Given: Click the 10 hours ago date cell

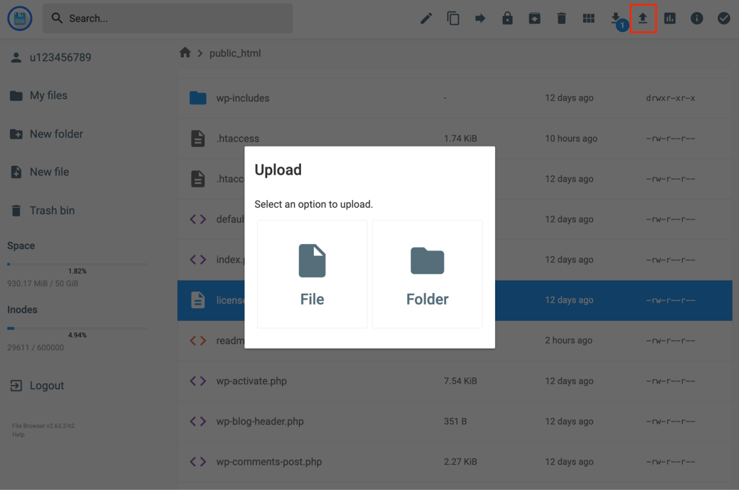Looking at the screenshot, I should click(572, 139).
